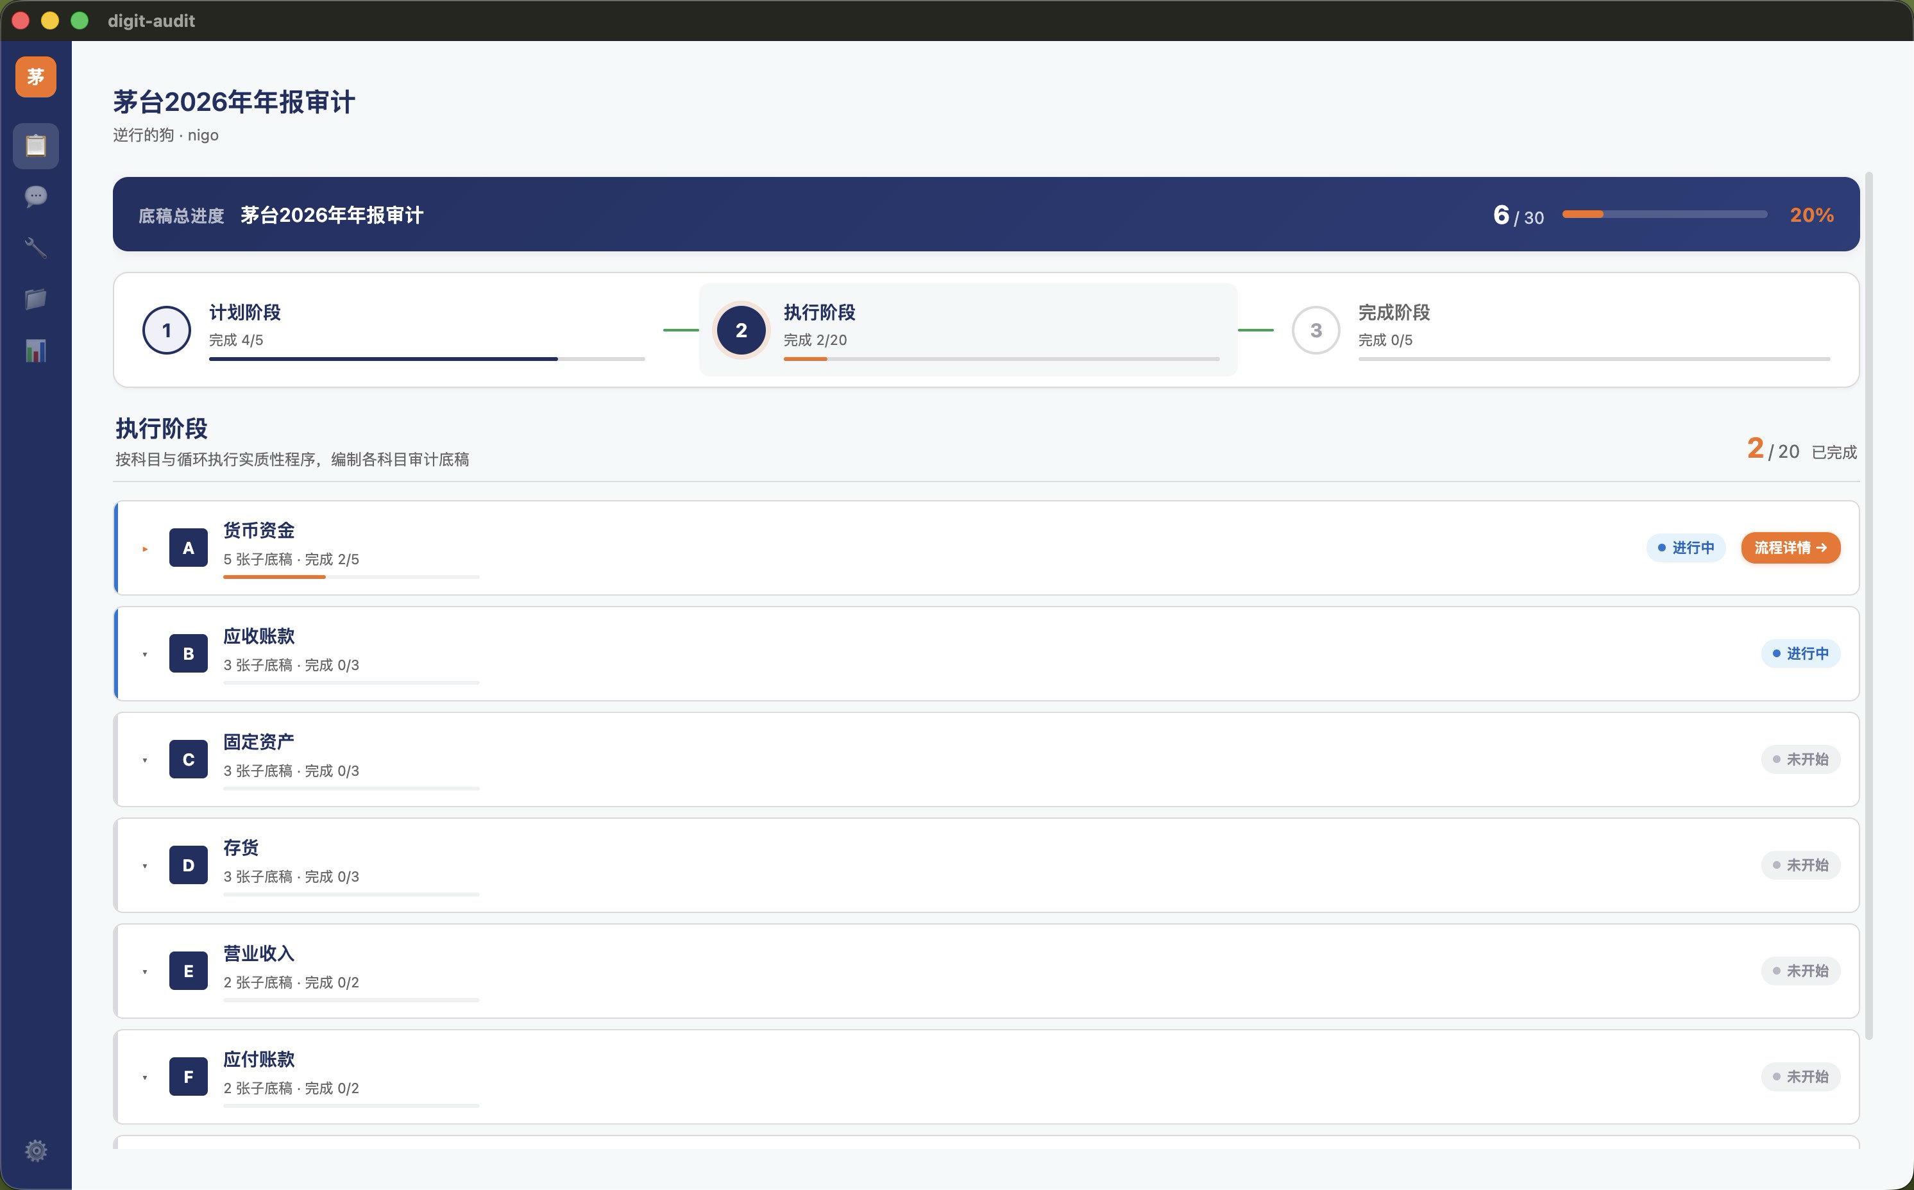Click 进行中 status badge on 货币资金
Image resolution: width=1914 pixels, height=1190 pixels.
click(x=1686, y=548)
